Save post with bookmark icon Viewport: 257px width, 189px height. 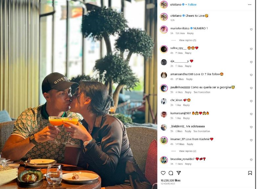pyautogui.click(x=250, y=173)
